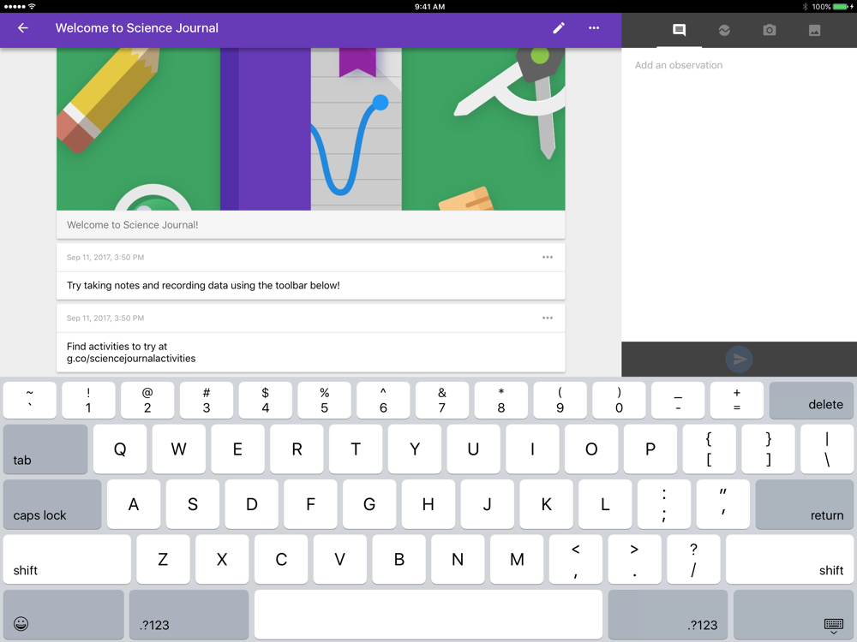
Task: Switch to the photo gallery tab icon
Action: [814, 30]
